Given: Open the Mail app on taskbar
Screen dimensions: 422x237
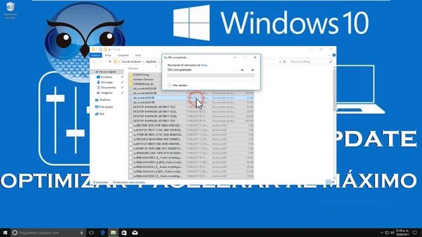Looking at the screenshot, I should pos(135,232).
